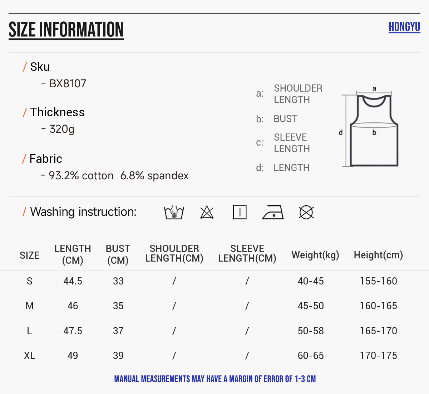Click the low-heat iron icon
429x394 pixels.
(273, 212)
